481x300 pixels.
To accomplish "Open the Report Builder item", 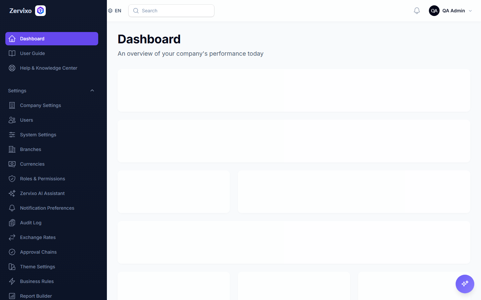I will pos(52,296).
